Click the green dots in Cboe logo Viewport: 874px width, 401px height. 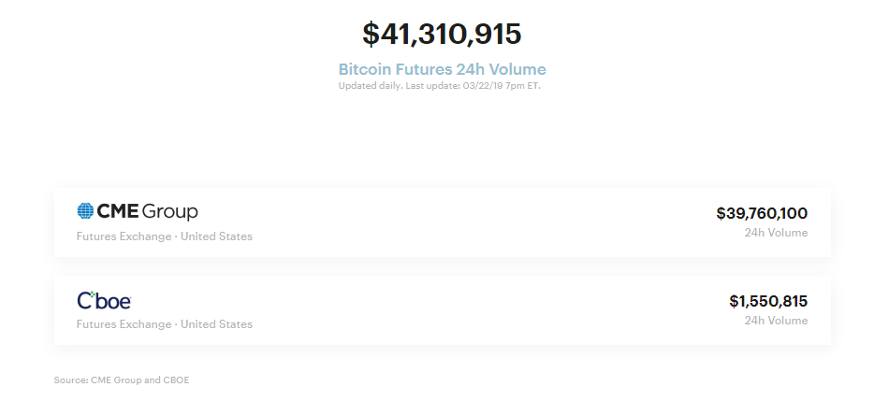tap(93, 295)
